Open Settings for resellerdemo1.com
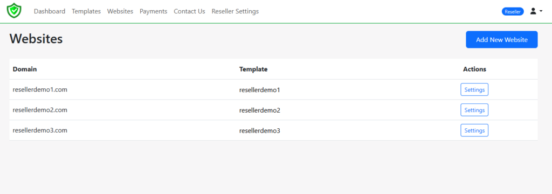 coord(474,89)
